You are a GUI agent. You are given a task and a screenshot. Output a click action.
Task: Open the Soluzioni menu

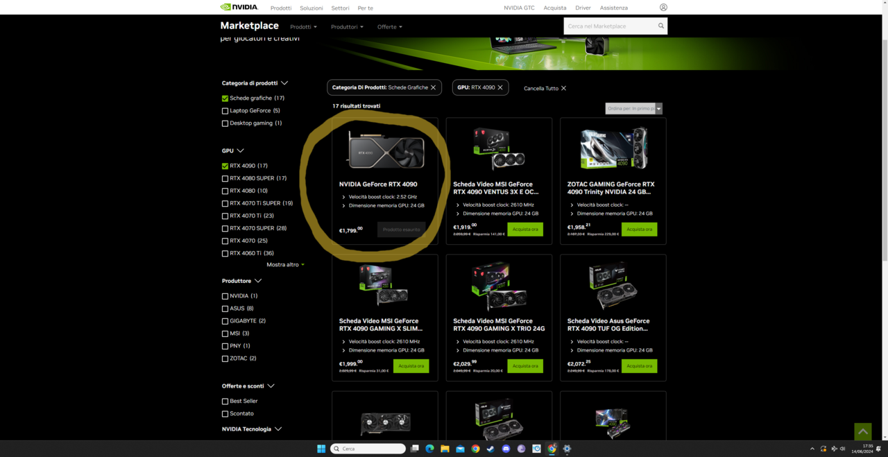point(311,8)
